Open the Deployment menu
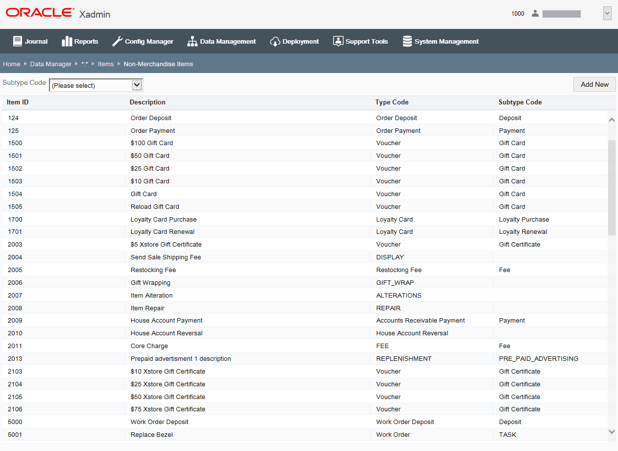This screenshot has height=451, width=618. click(x=294, y=41)
